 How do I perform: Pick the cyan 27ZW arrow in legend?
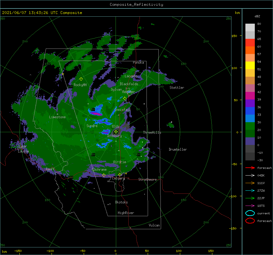pyautogui.click(x=250, y=191)
